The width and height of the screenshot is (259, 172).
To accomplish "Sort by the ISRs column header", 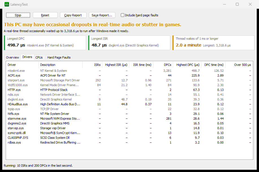I will [92, 65].
